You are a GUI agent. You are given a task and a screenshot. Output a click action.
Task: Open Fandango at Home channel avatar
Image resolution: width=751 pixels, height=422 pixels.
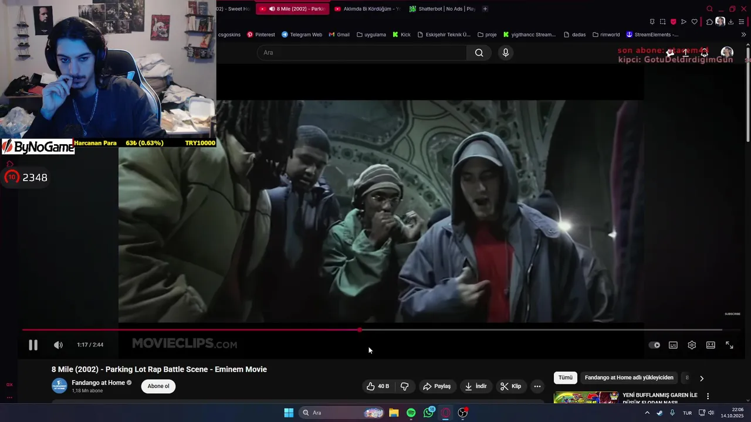59,386
